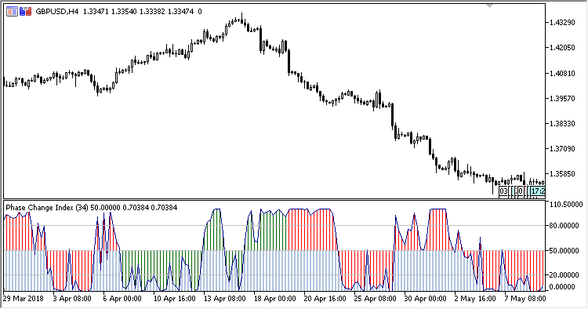The image size is (588, 309).
Task: Click the 18 Apr 00:00 time label
Action: click(275, 299)
